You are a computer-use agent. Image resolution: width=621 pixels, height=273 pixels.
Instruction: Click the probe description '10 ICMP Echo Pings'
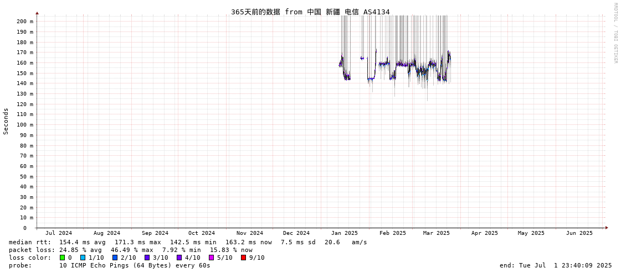[94, 265]
